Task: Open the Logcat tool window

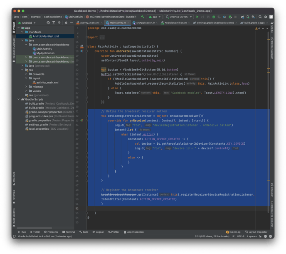Action: [98, 232]
